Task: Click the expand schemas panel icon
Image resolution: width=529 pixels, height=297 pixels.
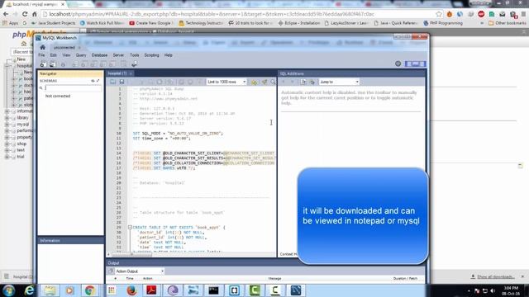Action: pos(98,81)
